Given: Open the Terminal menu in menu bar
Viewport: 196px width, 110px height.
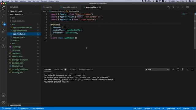Looking at the screenshot, I should tap(44, 1).
